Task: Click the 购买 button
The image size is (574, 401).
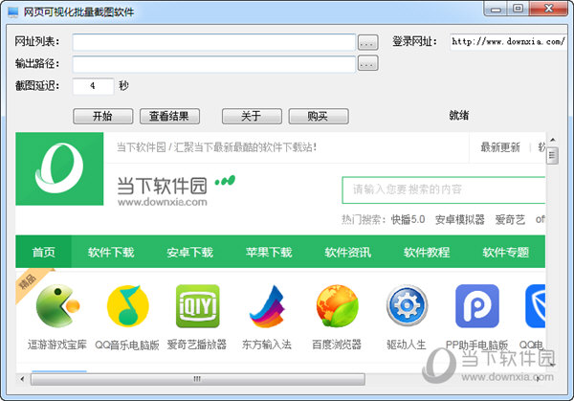Action: pos(319,117)
